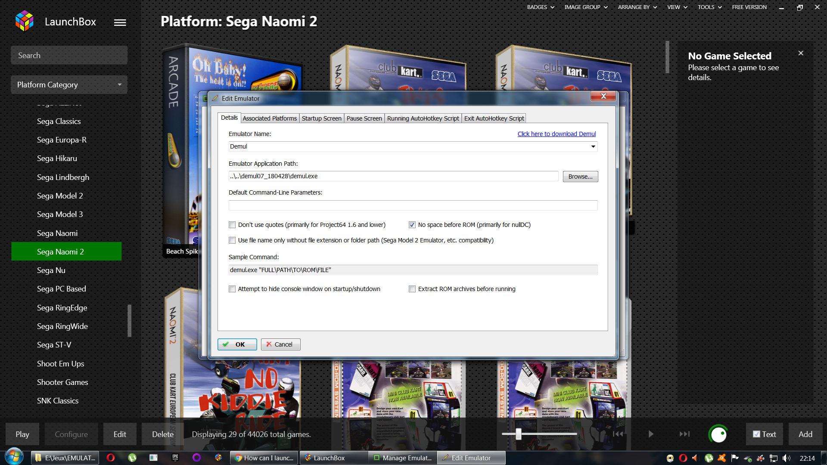Image resolution: width=827 pixels, height=465 pixels.
Task: Click the LaunchBox cube logo
Action: tap(24, 21)
